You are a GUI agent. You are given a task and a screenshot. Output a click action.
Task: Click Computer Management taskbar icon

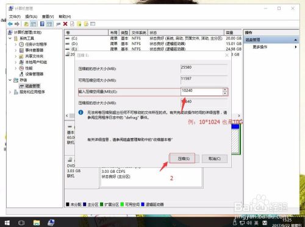click(51, 223)
